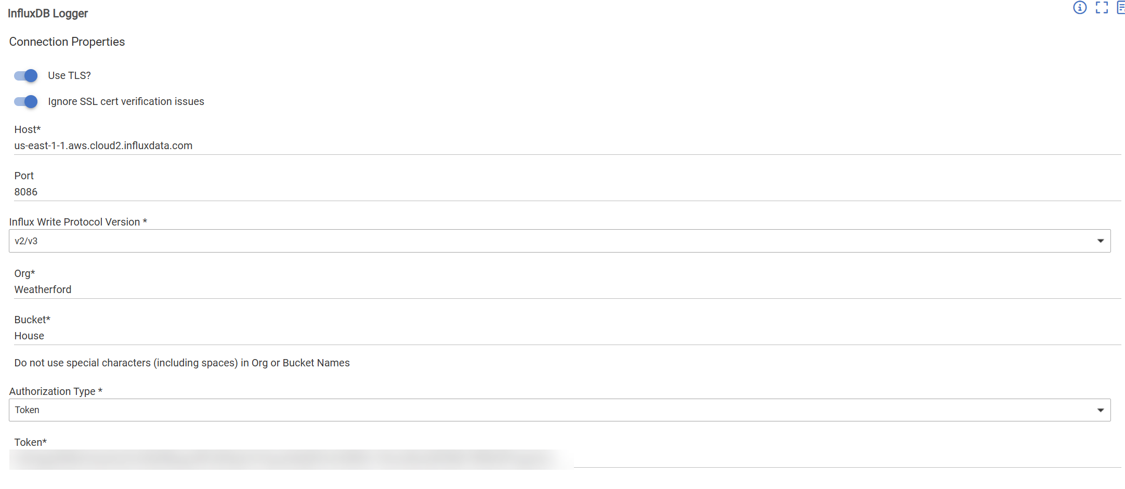Toggle off Ignore SSL cert verification switch
This screenshot has height=489, width=1125.
pos(26,102)
